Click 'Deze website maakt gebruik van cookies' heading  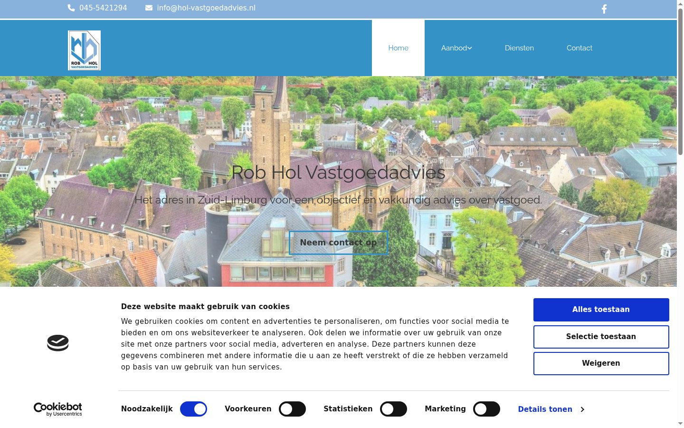[205, 307]
